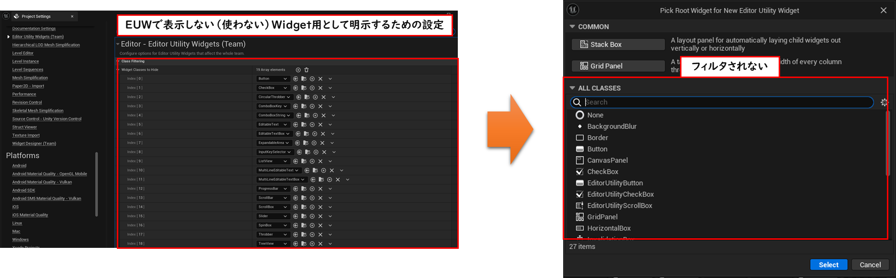Click the Unreal logo in Pick Root Widget dialog
896x278 pixels.
[x=573, y=10]
